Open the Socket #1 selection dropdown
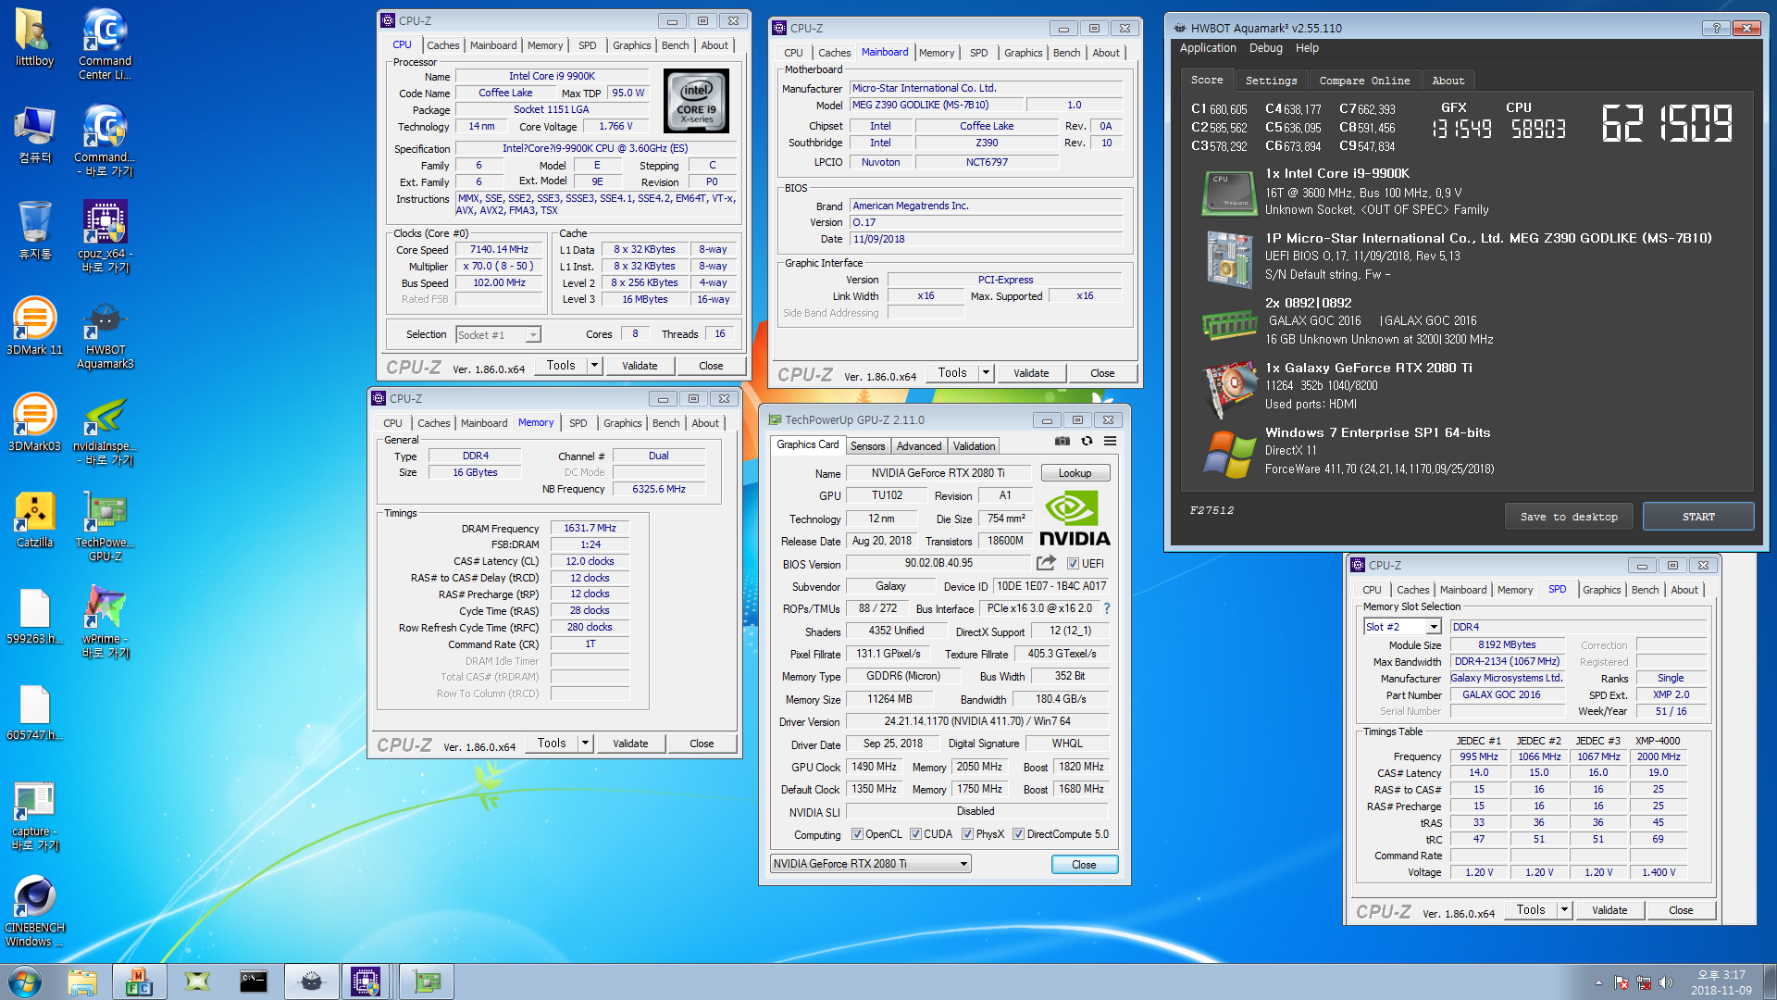 [498, 334]
